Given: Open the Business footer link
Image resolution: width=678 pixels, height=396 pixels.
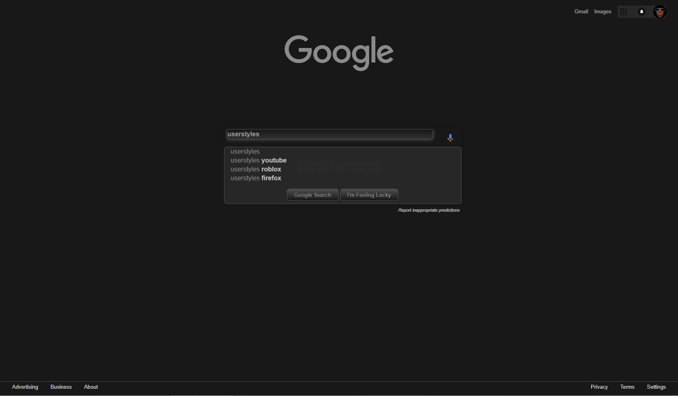Looking at the screenshot, I should pyautogui.click(x=61, y=387).
